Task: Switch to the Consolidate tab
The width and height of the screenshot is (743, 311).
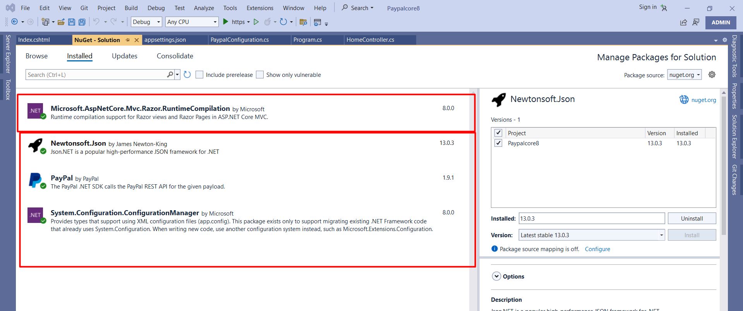Action: [175, 56]
